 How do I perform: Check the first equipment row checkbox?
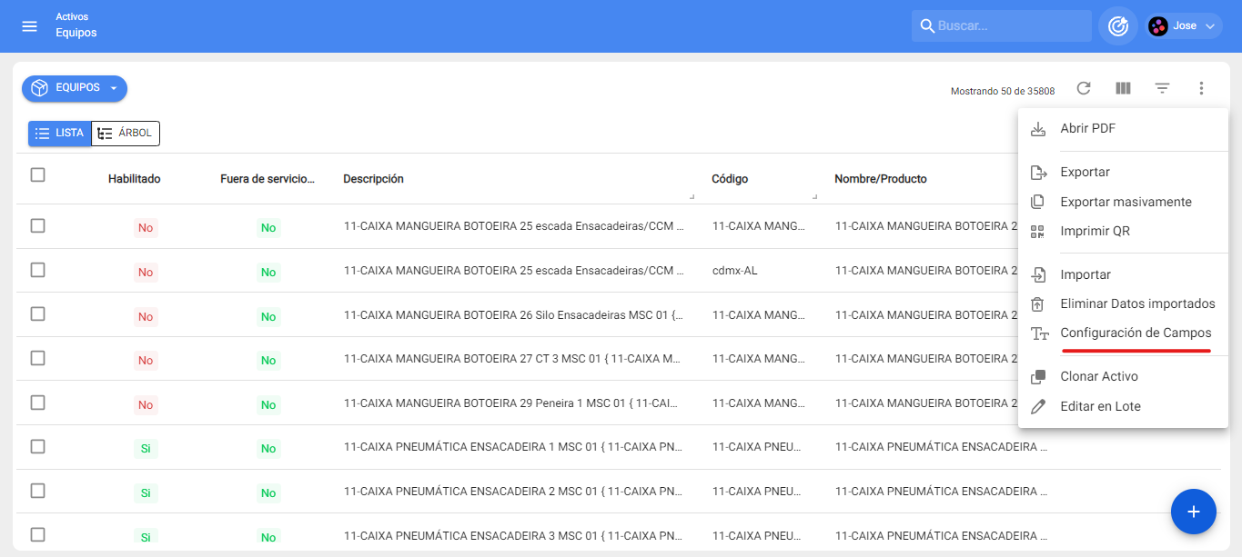pyautogui.click(x=38, y=225)
